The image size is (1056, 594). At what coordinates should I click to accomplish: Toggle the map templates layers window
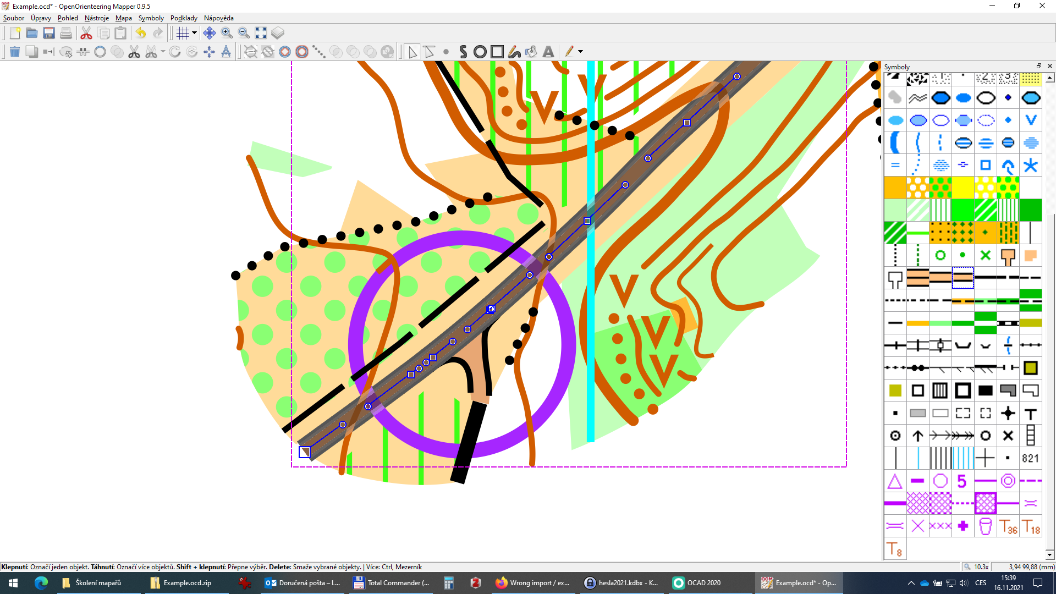click(278, 33)
